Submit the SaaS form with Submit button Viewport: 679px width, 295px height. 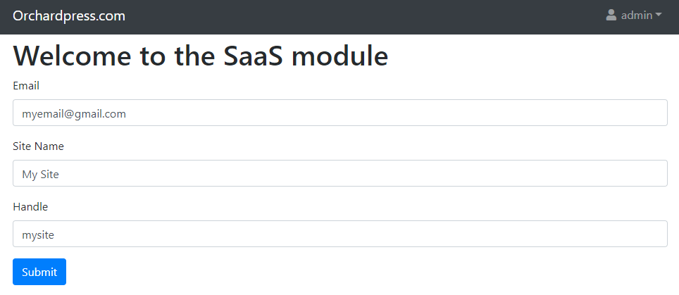click(x=39, y=272)
